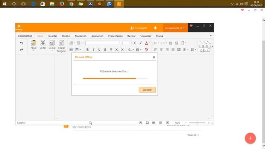Switch to the Animación tab
Image resolution: width=265 pixels, height=149 pixels.
(97, 36)
